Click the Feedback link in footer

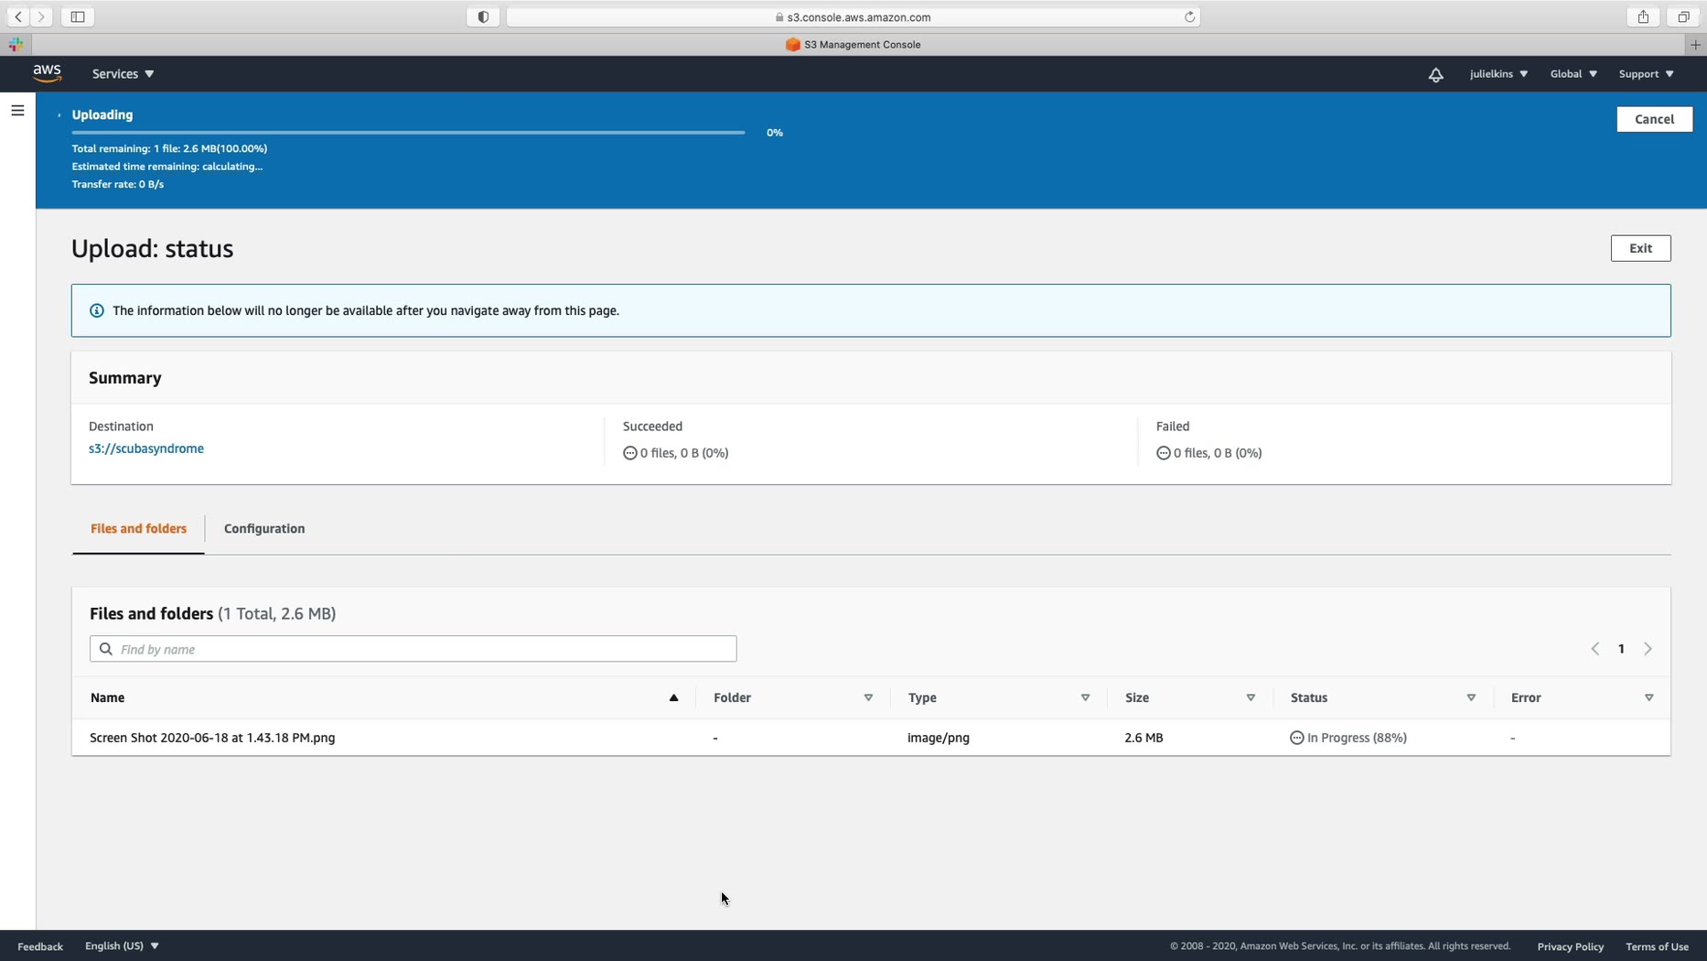coord(40,946)
